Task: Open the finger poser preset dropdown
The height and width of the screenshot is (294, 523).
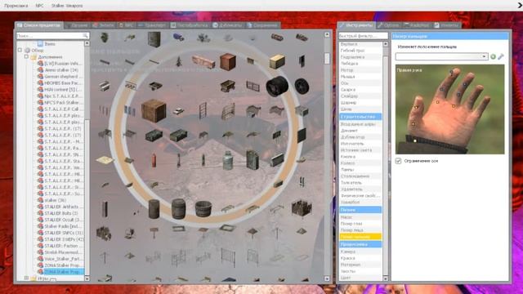Action: click(442, 56)
